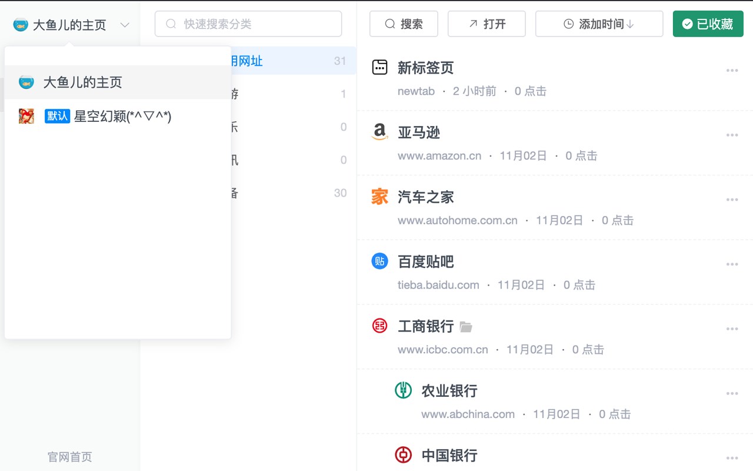This screenshot has width=753, height=471.
Task: Click the 百度贴吧 blue icon
Action: (380, 261)
